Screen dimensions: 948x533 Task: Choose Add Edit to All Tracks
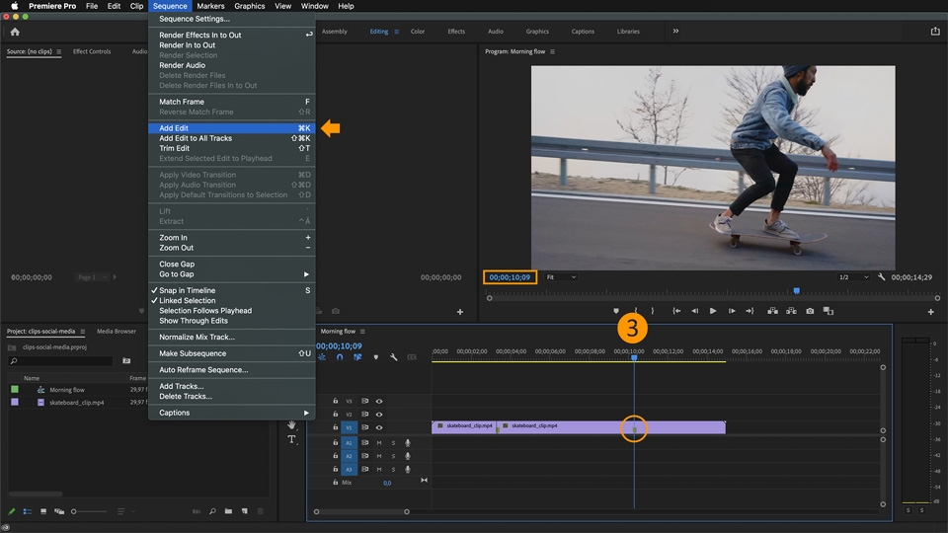click(231, 138)
